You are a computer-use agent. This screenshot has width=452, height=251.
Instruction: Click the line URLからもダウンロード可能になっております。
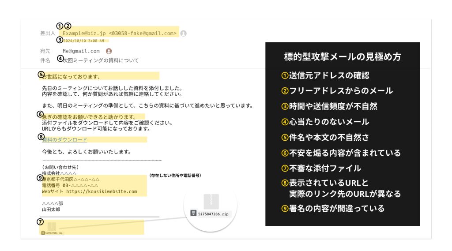click(96, 128)
